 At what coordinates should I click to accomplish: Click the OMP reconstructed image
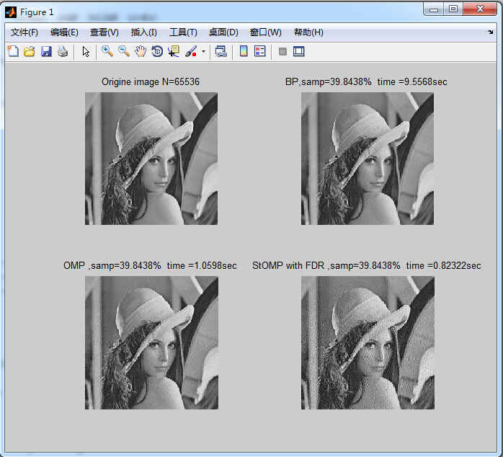coord(151,343)
